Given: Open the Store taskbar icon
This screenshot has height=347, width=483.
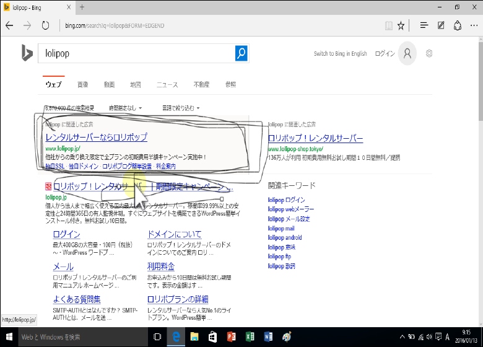Looking at the screenshot, I should tap(212, 337).
